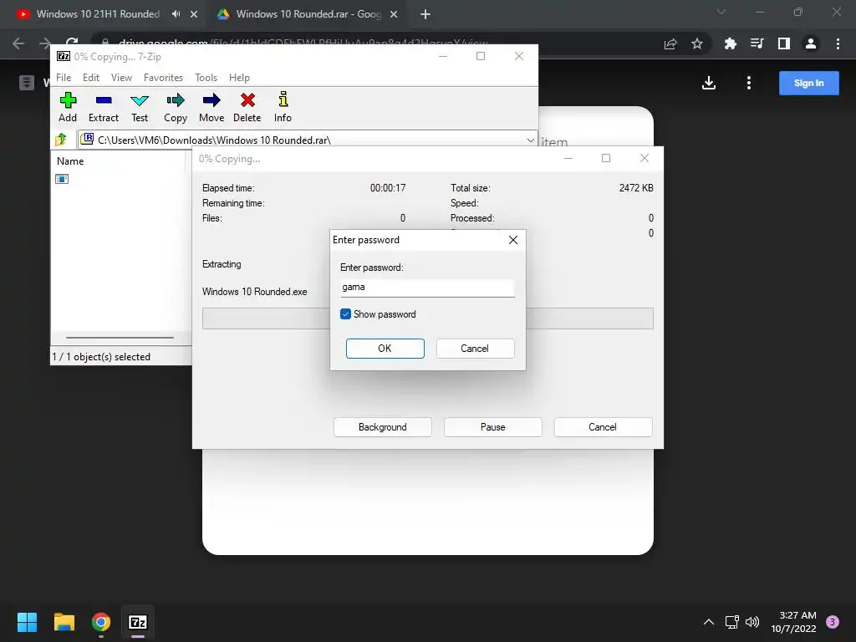This screenshot has height=642, width=856.
Task: Select the exe file icon in the Name list
Action: [62, 179]
